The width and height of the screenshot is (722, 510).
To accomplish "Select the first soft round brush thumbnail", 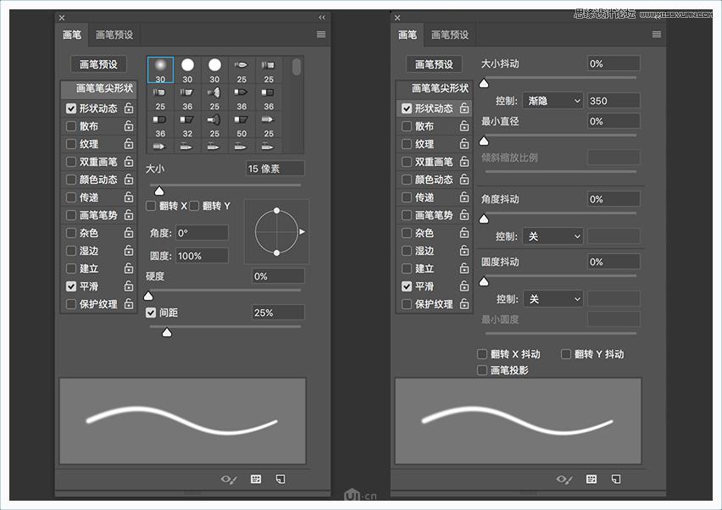I will click(x=159, y=67).
